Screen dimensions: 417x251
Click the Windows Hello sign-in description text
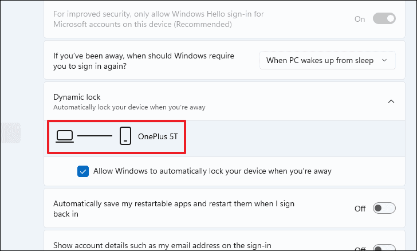[x=159, y=19]
